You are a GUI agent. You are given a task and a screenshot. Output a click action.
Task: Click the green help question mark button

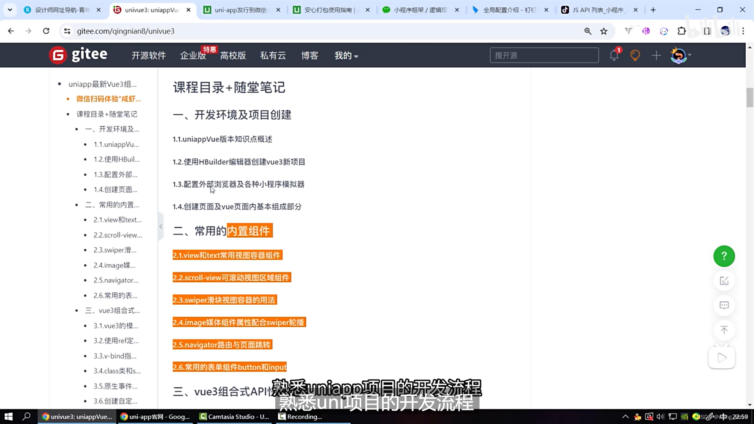[724, 256]
